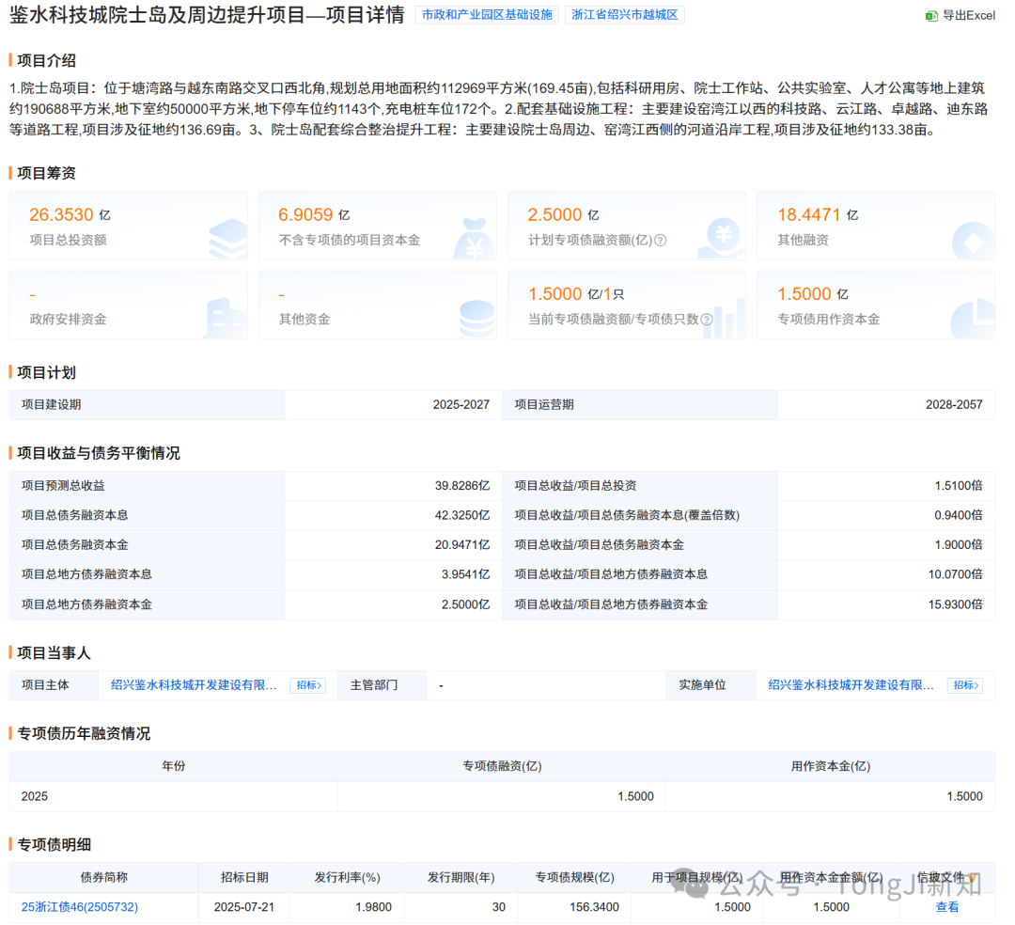Click the 项目筹资 section heading
Image resolution: width=1015 pixels, height=925 pixels.
coord(47,173)
